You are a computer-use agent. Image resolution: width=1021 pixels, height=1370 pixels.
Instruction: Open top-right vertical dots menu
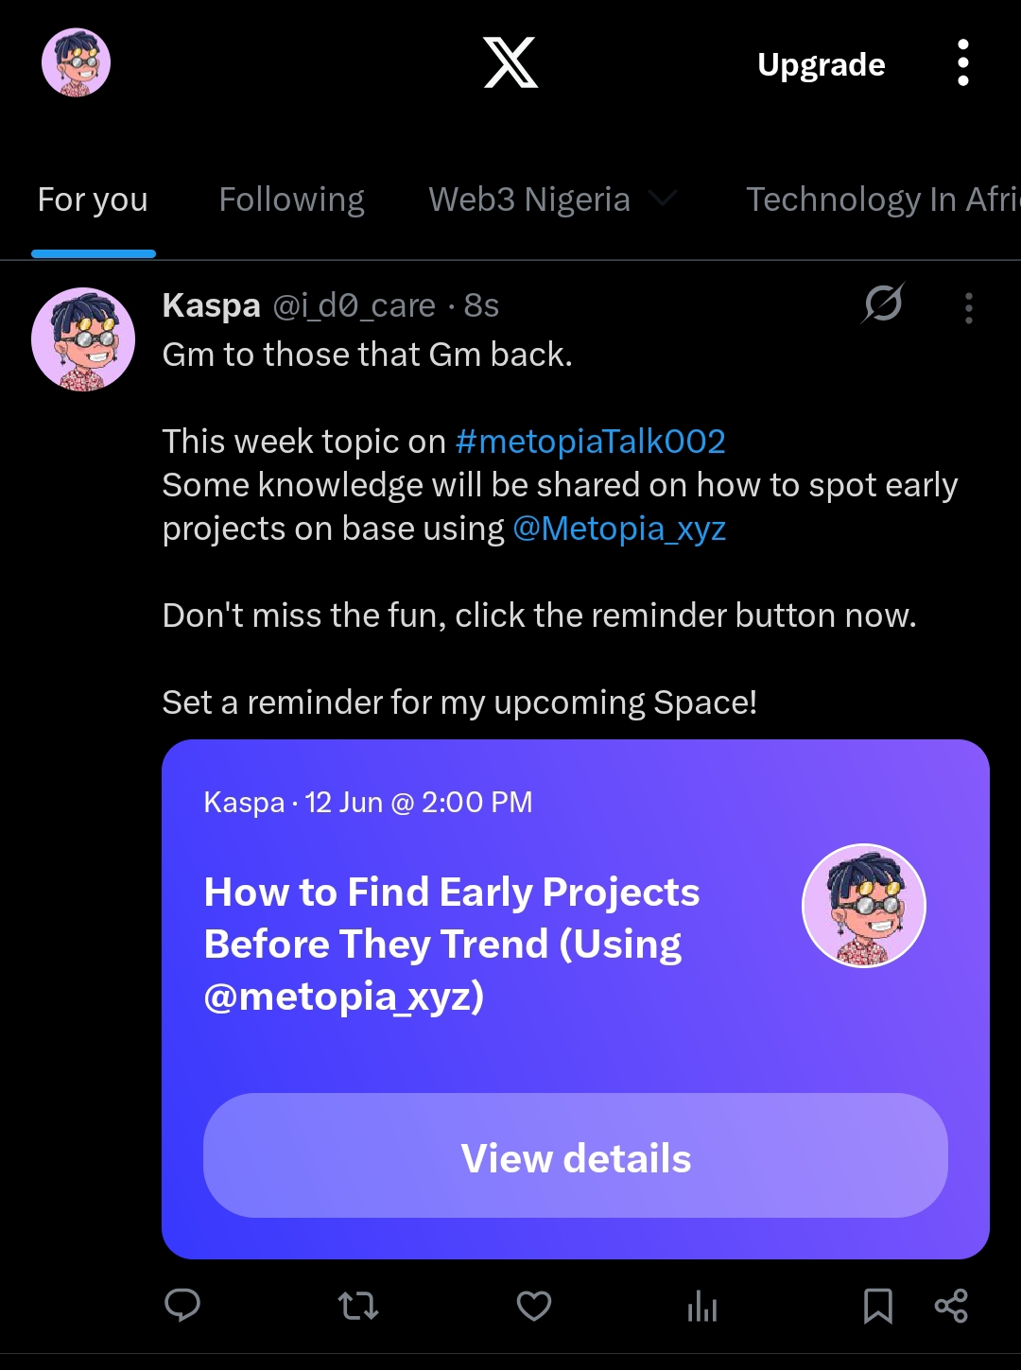962,63
